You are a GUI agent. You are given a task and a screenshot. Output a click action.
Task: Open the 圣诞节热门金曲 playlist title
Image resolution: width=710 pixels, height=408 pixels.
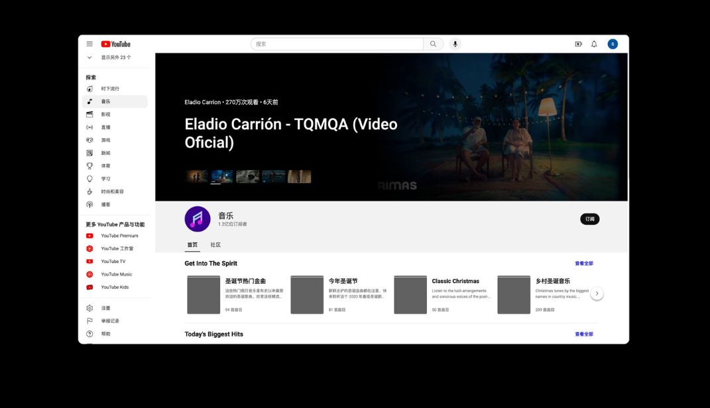(x=245, y=281)
